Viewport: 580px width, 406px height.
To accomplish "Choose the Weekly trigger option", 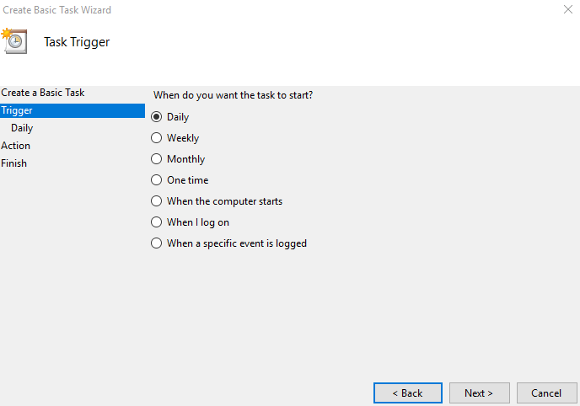I will (157, 138).
